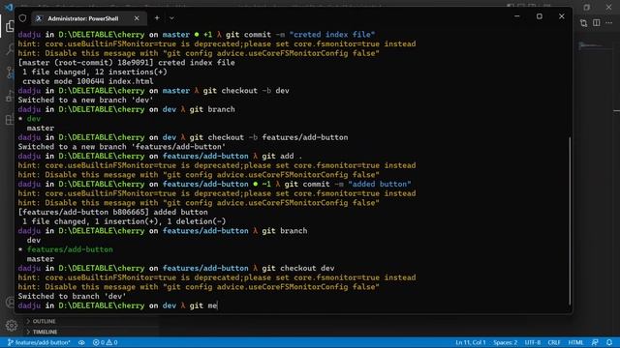Minimize the PowerShell terminal window

point(517,16)
